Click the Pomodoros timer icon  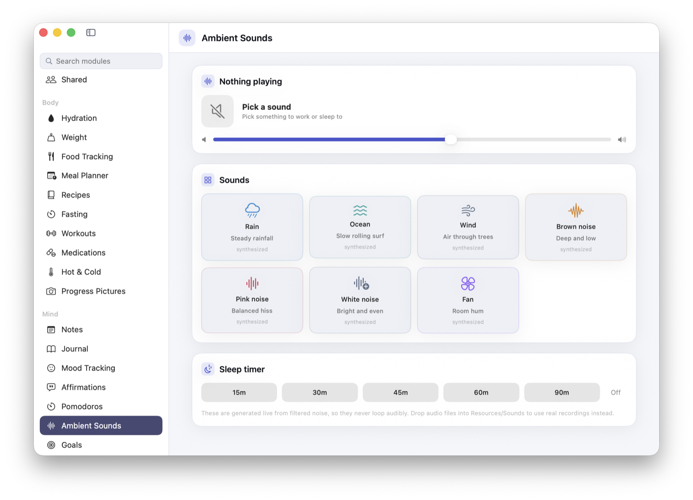pyautogui.click(x=51, y=406)
